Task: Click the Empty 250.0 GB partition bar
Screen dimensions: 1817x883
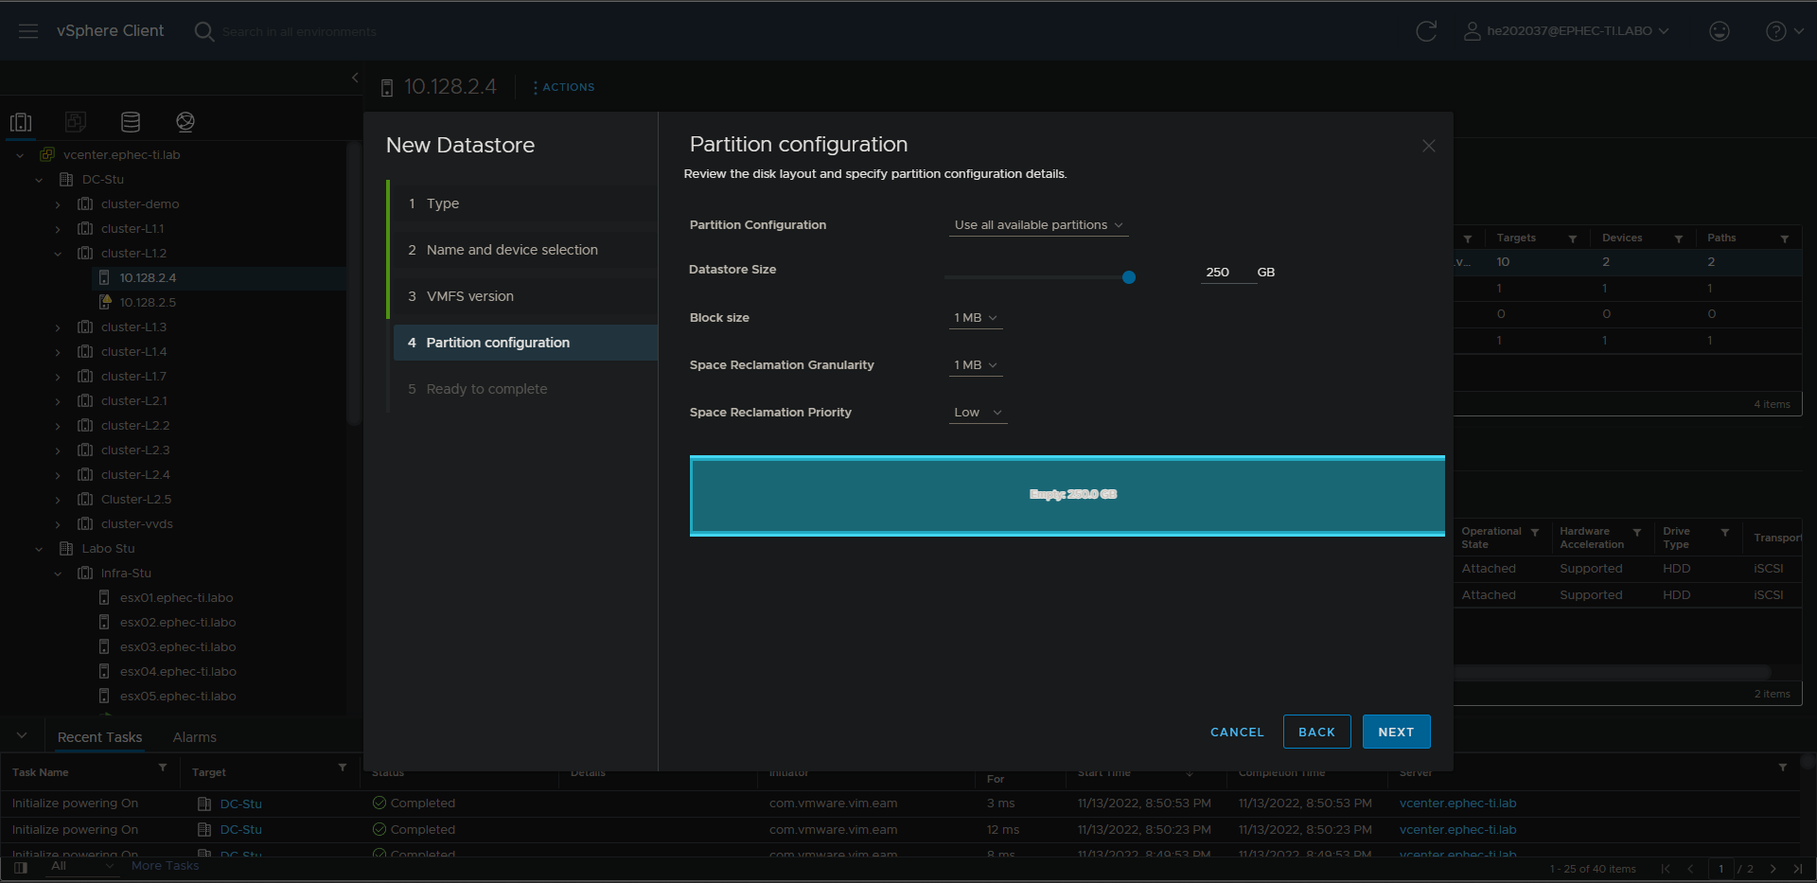Action: tap(1067, 495)
